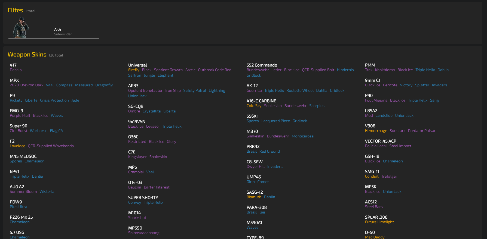Choose Cold Sky for 416-C Carbine

[x=254, y=106]
